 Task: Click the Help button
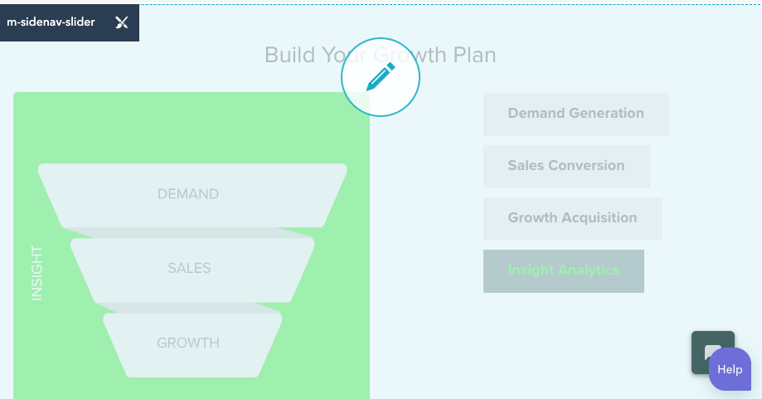[x=730, y=369]
